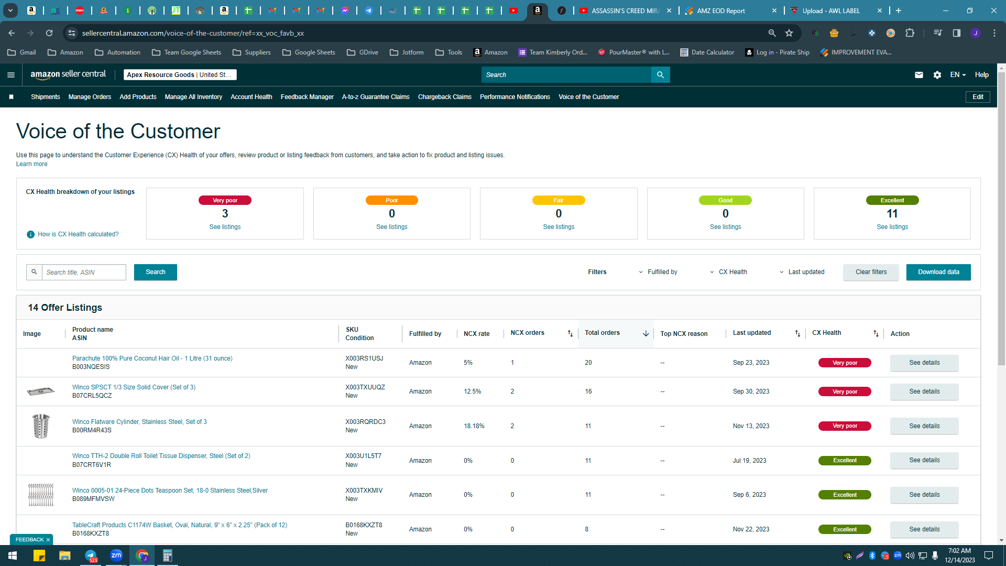Click the CX Health info icon

click(30, 234)
